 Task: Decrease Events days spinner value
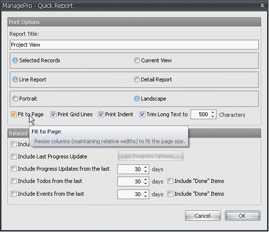pos(146,196)
